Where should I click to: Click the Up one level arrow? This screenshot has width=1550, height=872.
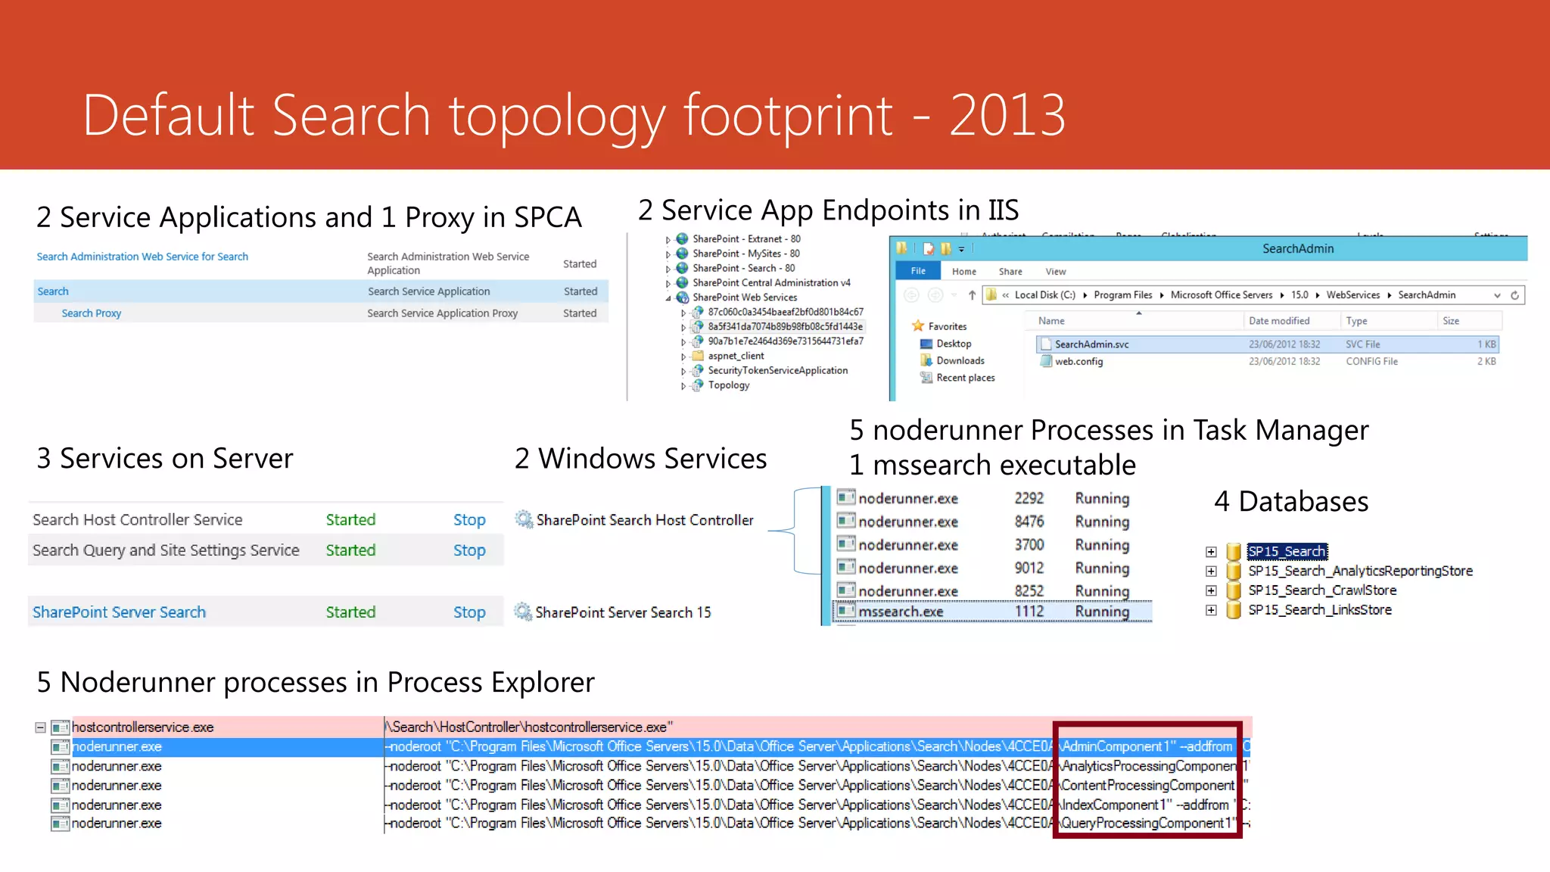pos(972,295)
